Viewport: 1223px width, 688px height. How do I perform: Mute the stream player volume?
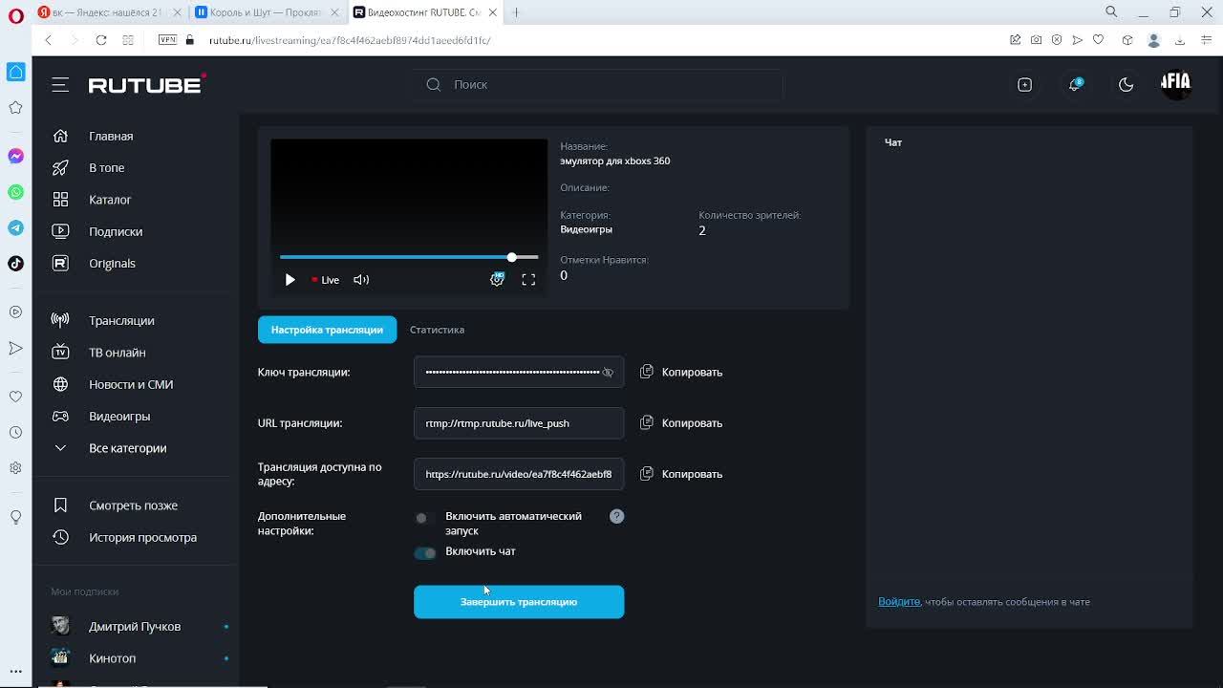pos(361,280)
